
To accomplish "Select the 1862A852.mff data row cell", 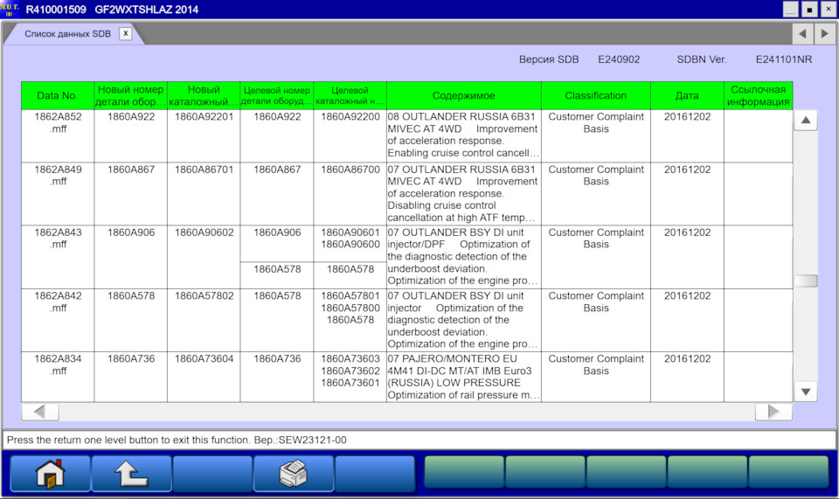I will pos(58,135).
